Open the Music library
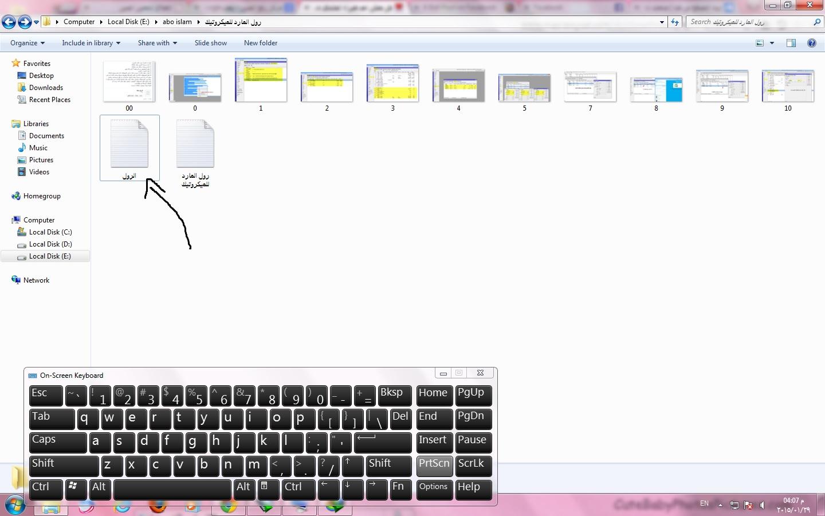Viewport: 825px width, 516px height. point(38,148)
